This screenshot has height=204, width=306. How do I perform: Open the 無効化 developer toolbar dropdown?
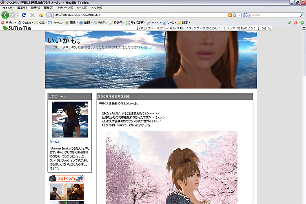(x=9, y=23)
